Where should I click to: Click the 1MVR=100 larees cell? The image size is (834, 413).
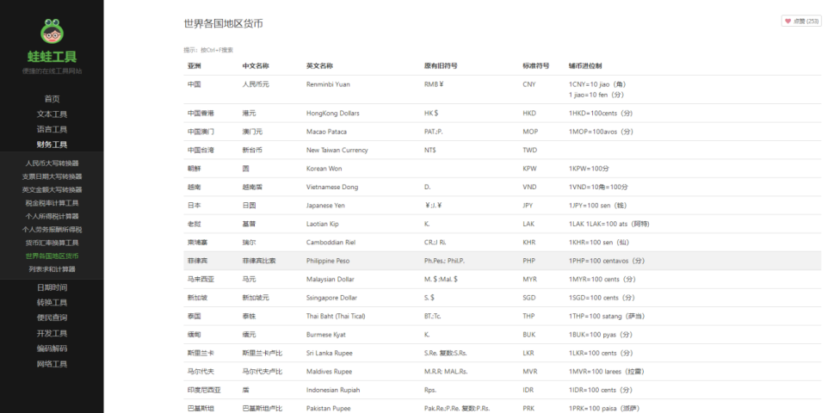click(x=607, y=372)
